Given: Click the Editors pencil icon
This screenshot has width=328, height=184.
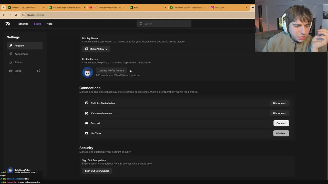Looking at the screenshot, I should 11,62.
